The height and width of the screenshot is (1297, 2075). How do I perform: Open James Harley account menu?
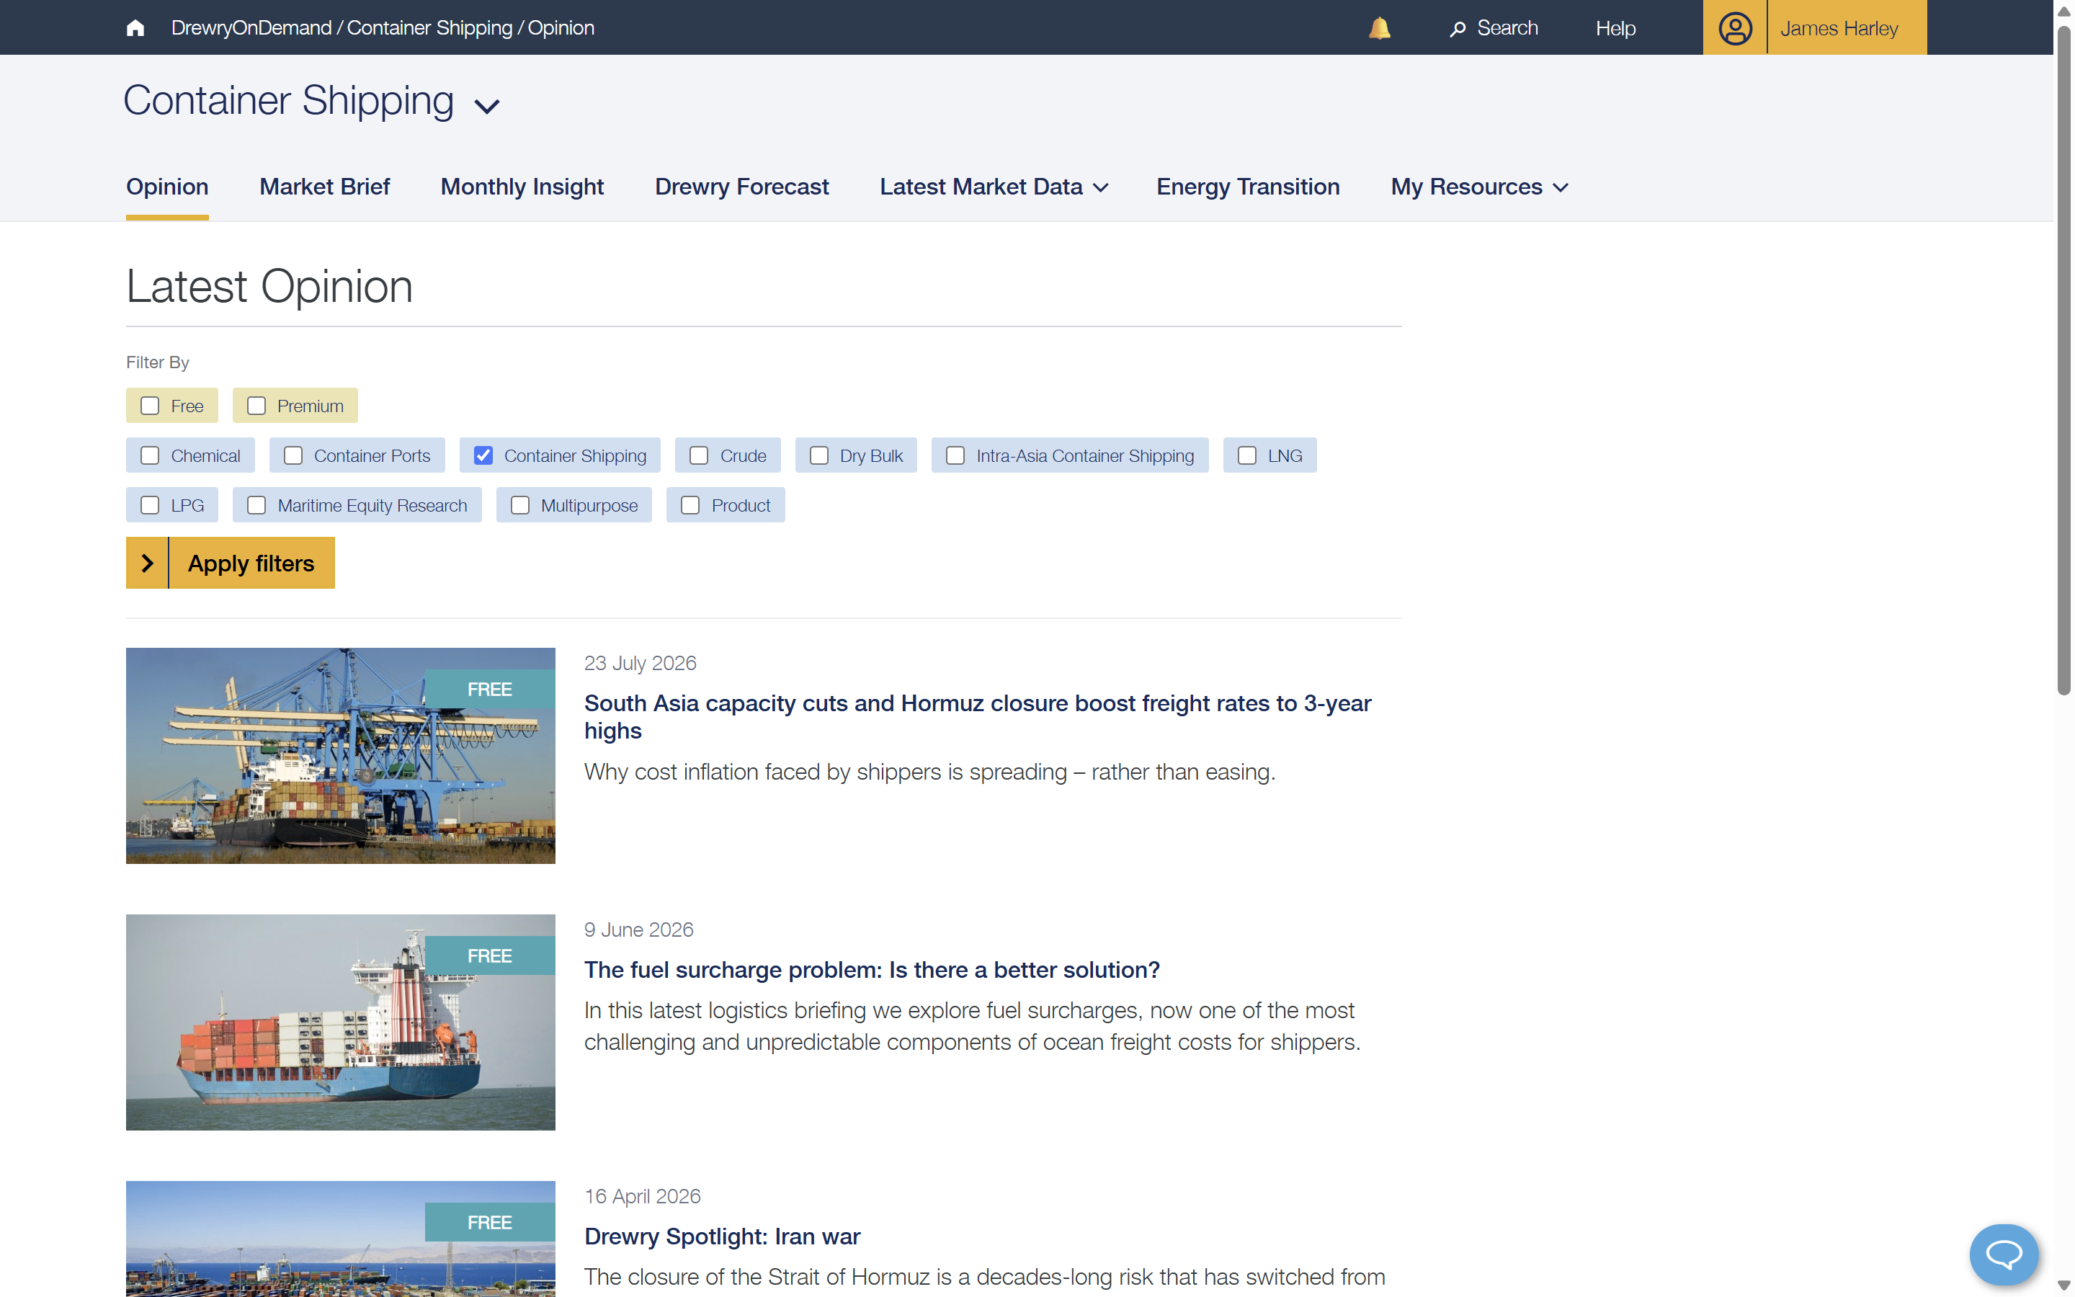point(1839,28)
